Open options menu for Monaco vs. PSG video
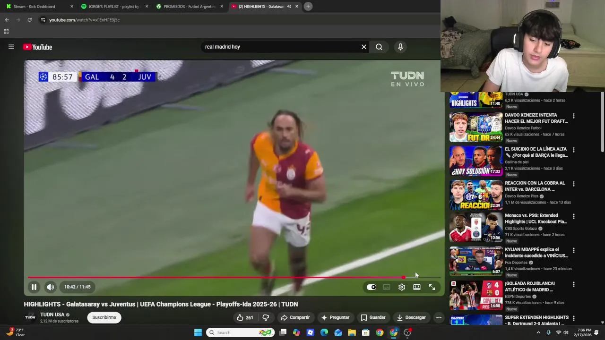 point(574,216)
